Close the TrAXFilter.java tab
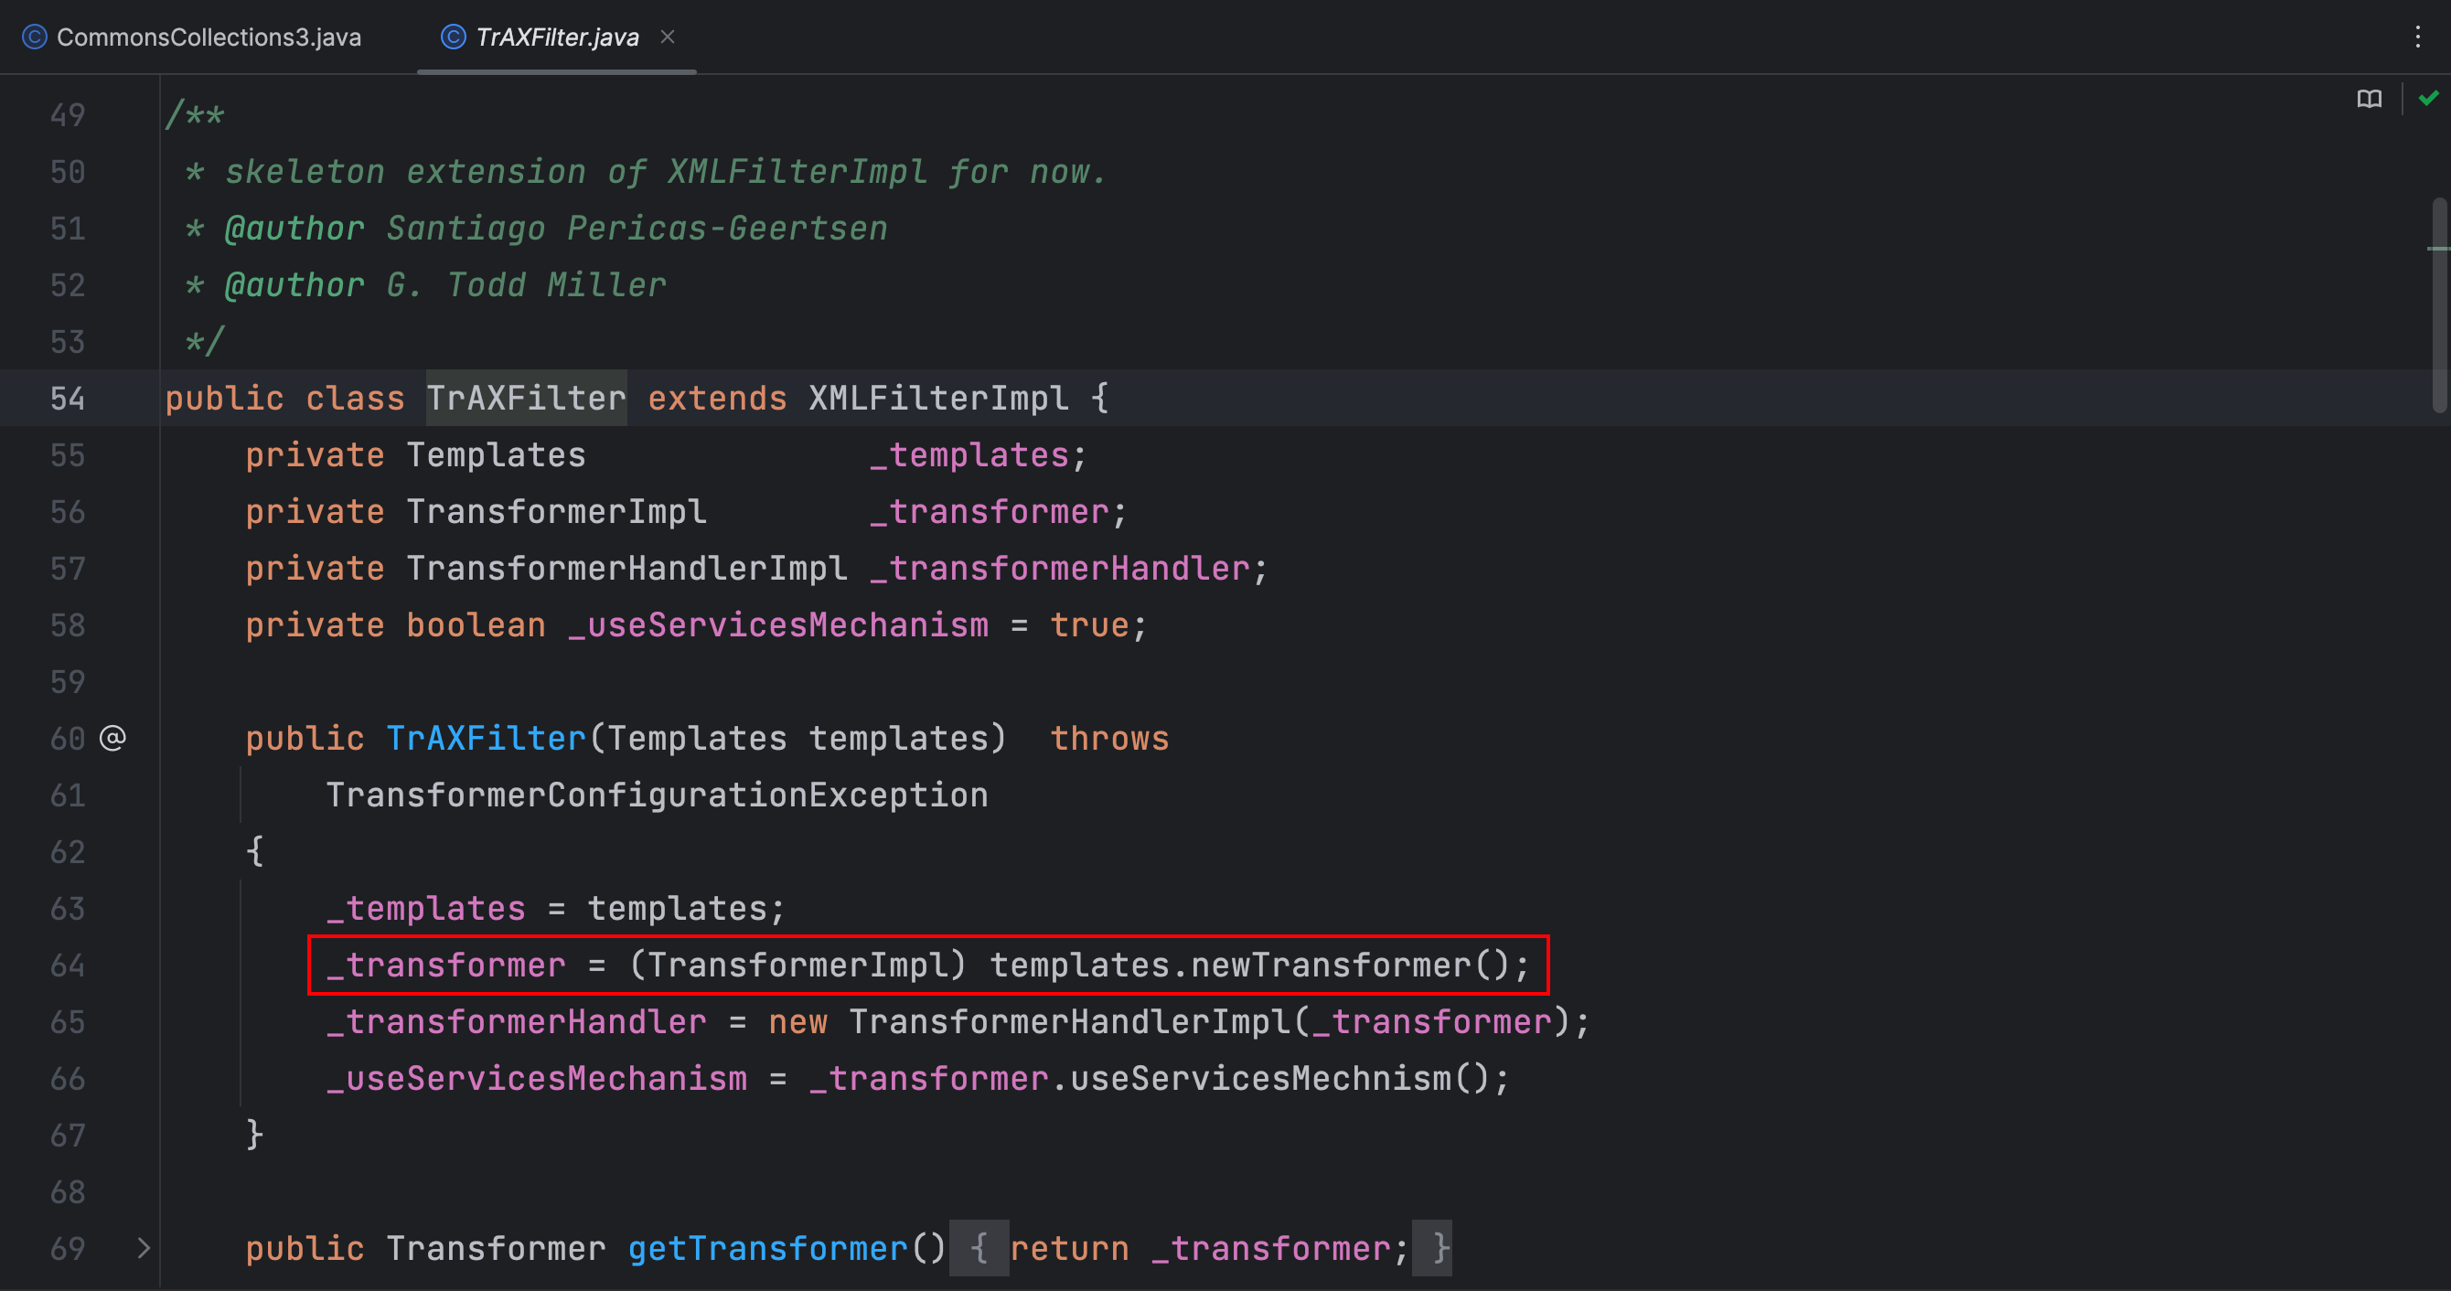The width and height of the screenshot is (2451, 1291). (x=668, y=37)
